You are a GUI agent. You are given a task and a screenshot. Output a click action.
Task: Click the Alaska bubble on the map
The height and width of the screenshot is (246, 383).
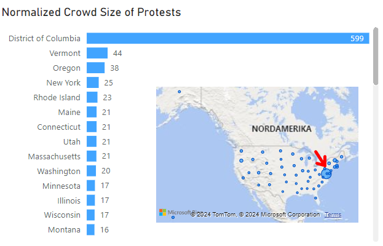[180, 92]
